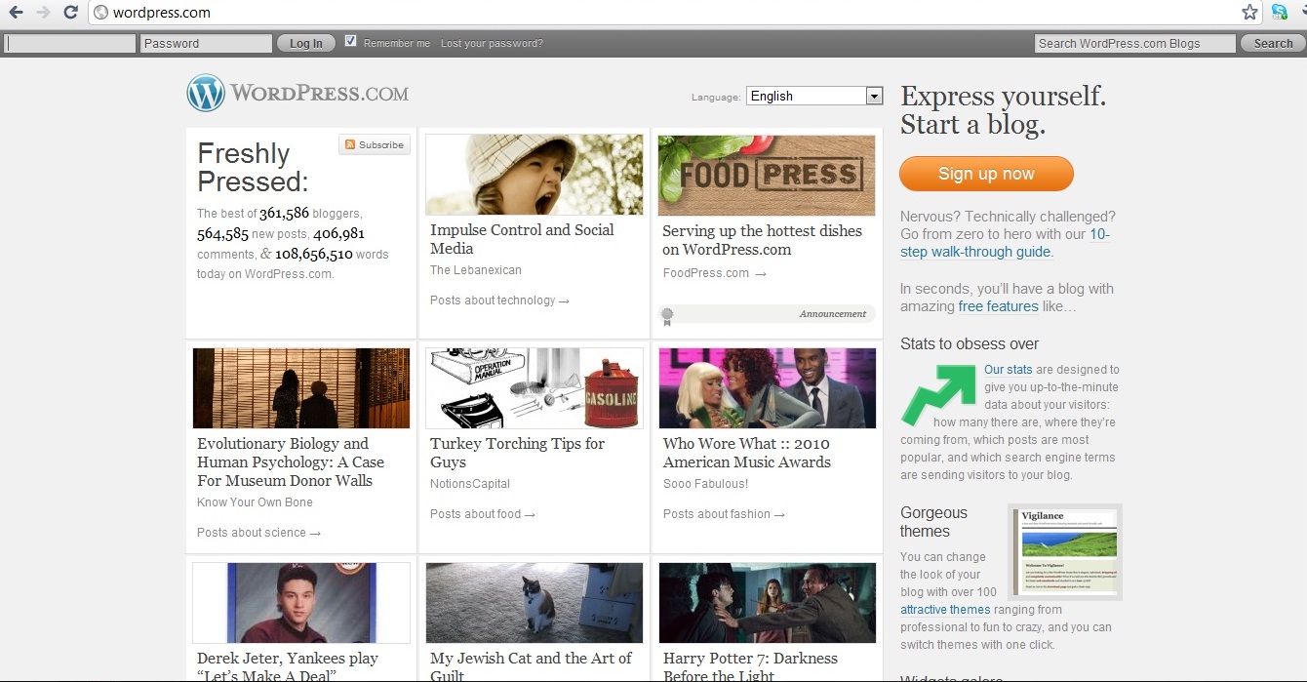Viewport: 1307px width, 682px height.
Task: Open the free features link
Action: pos(998,306)
